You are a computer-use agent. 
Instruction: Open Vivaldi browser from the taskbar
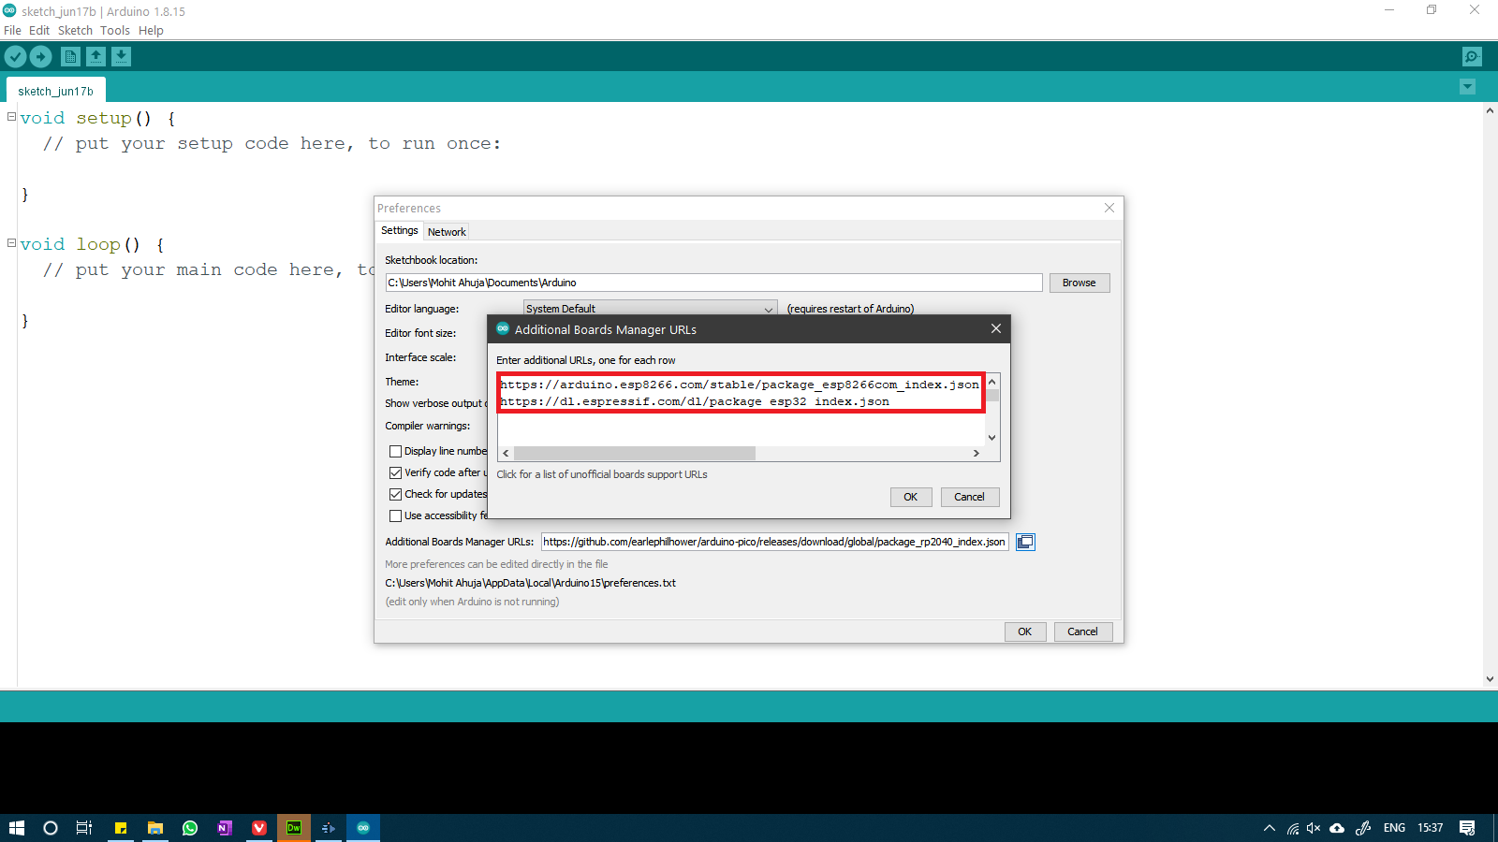[x=259, y=828]
